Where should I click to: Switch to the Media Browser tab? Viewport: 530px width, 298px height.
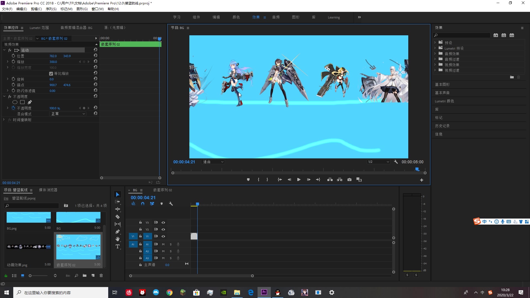pyautogui.click(x=48, y=190)
